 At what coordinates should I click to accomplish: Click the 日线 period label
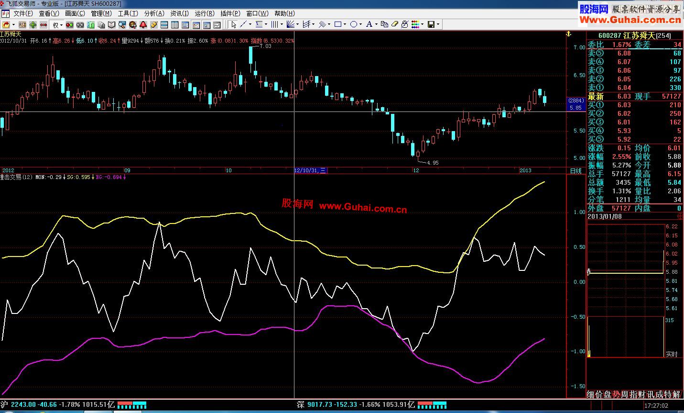(x=575, y=171)
